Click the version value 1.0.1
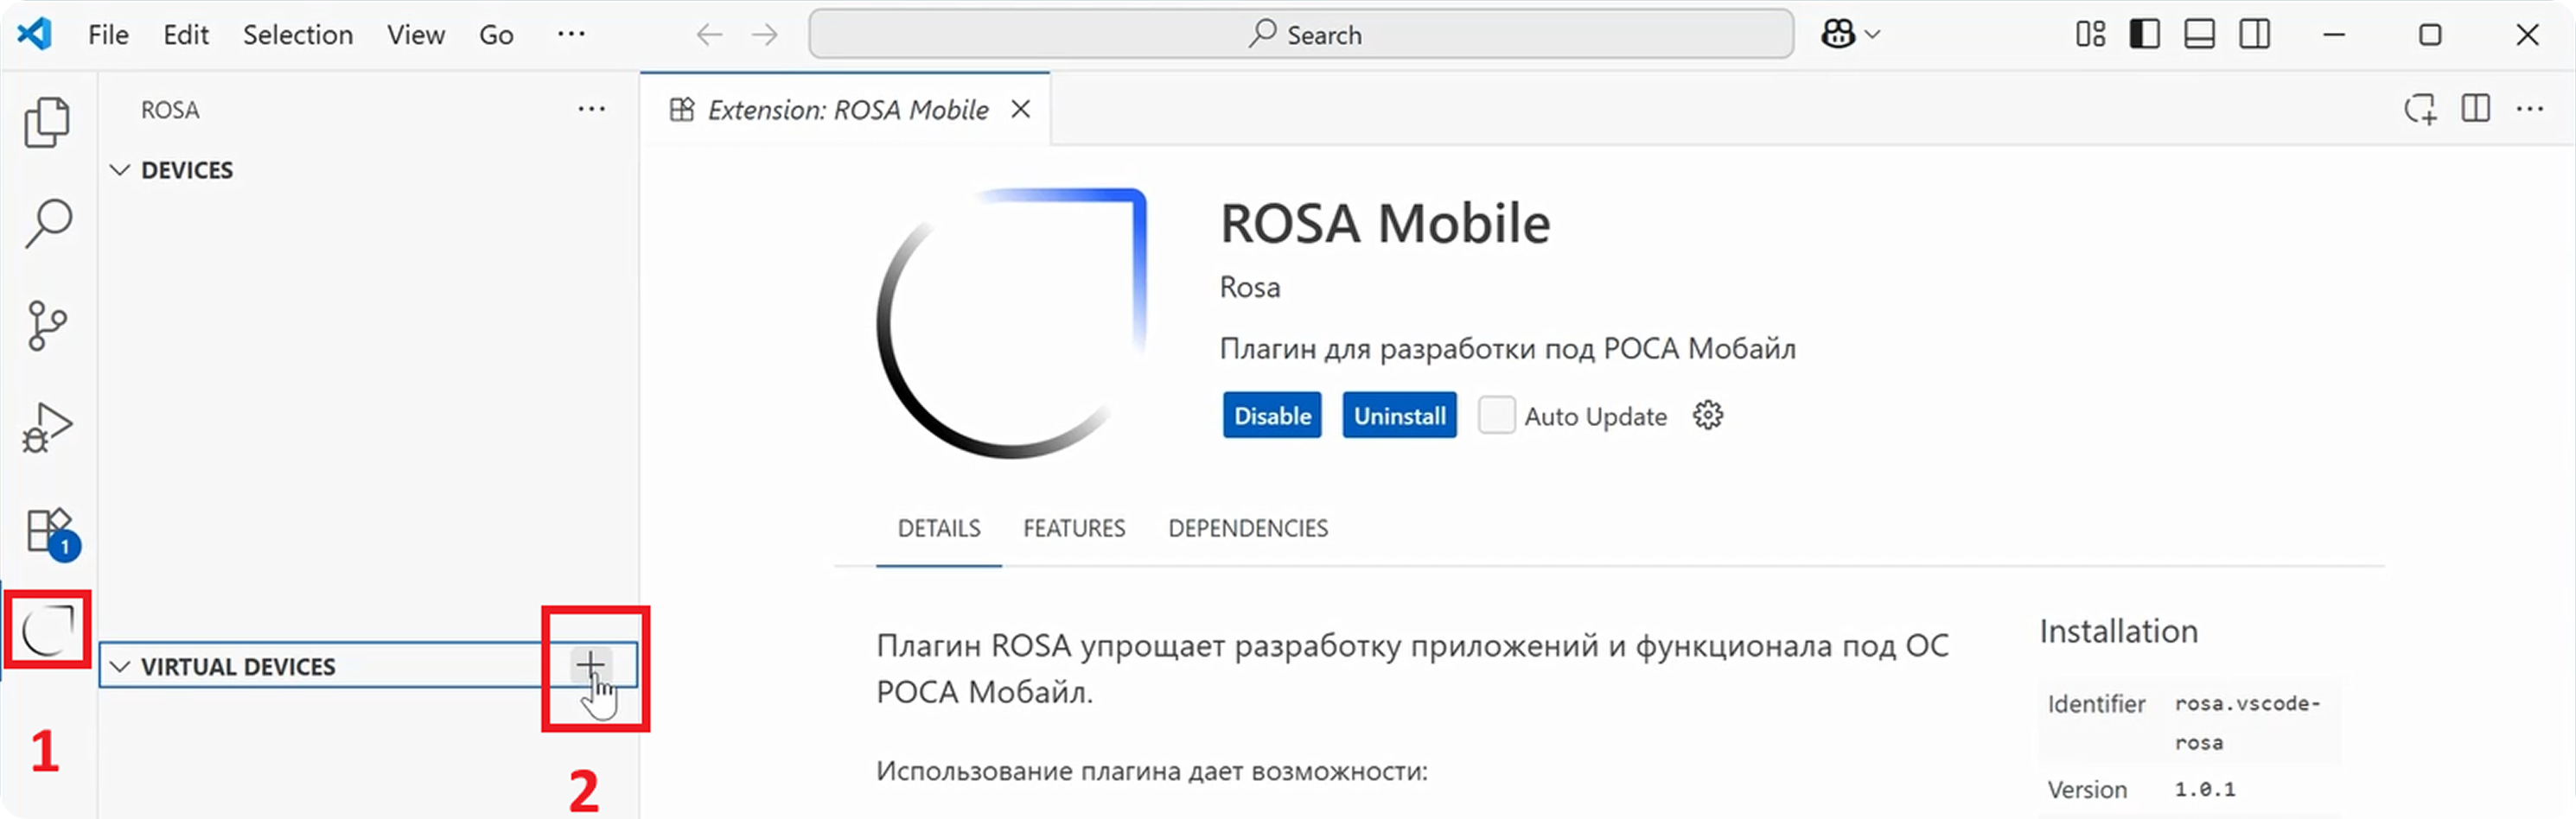Viewport: 2576px width, 819px height. click(x=2204, y=789)
